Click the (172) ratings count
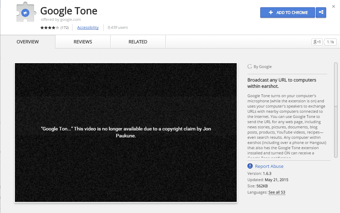This screenshot has width=340, height=213. click(x=64, y=28)
